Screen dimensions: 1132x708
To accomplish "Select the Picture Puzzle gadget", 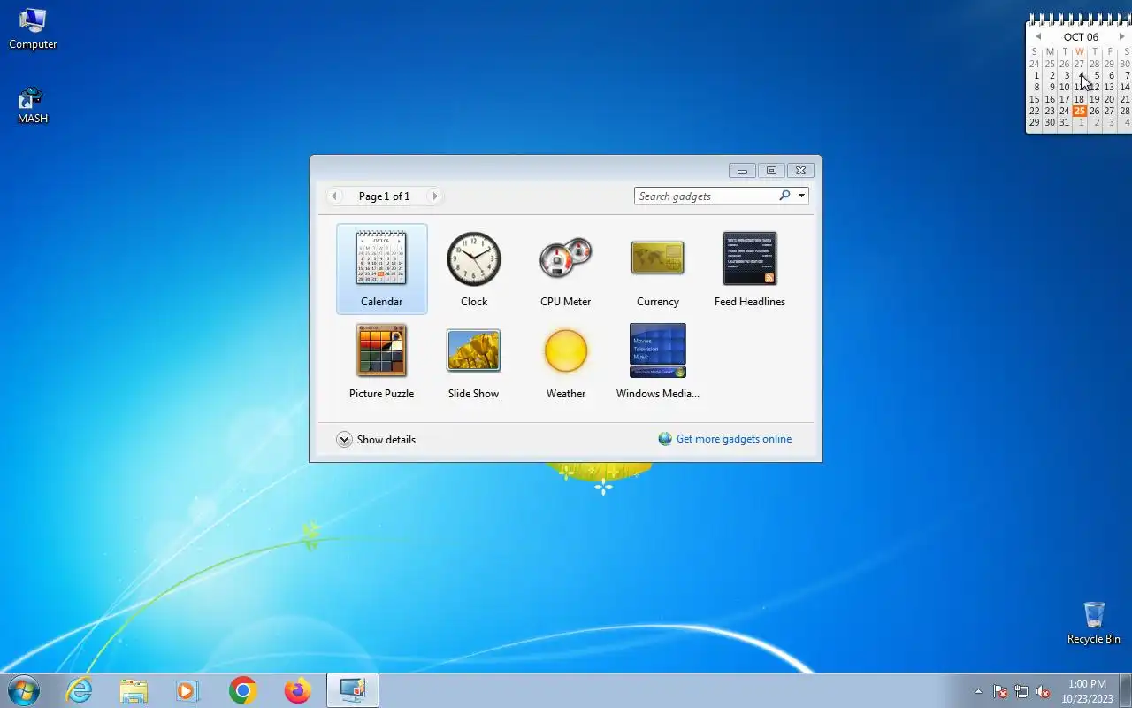I will (x=381, y=361).
